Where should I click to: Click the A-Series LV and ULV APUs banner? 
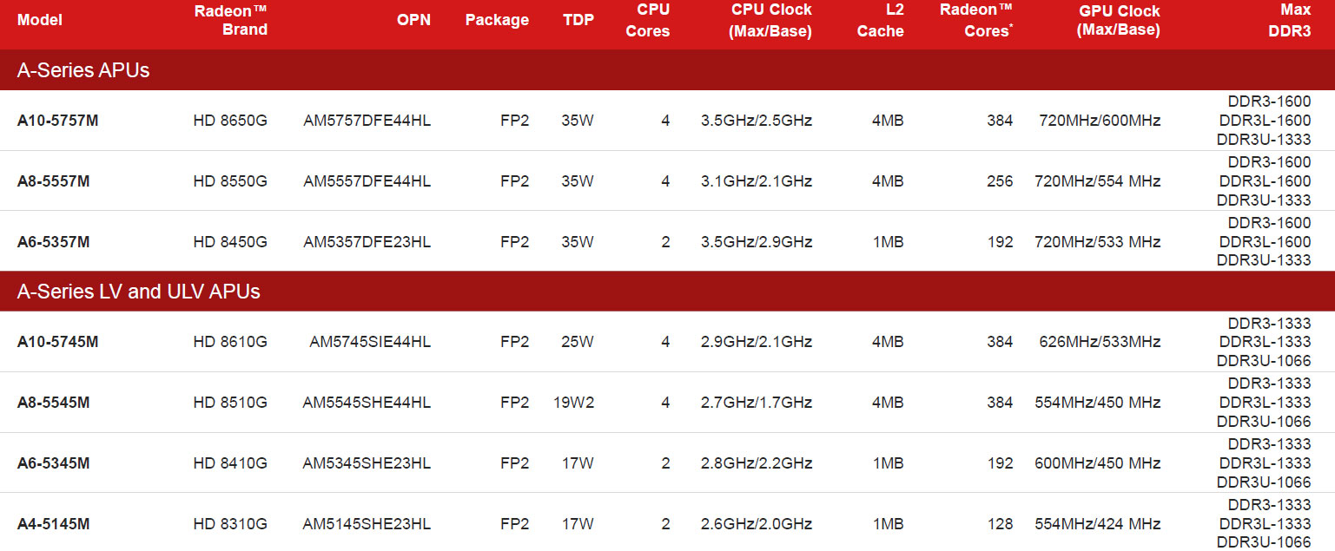[x=667, y=292]
